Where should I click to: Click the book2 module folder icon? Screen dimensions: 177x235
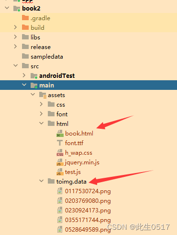(17, 8)
